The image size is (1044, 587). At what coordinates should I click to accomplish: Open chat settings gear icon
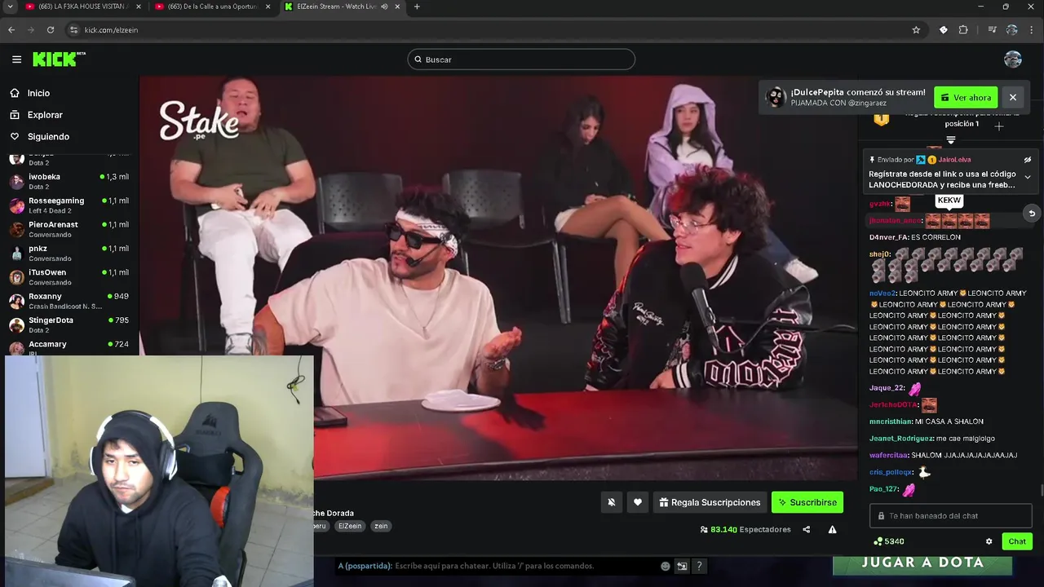click(989, 541)
